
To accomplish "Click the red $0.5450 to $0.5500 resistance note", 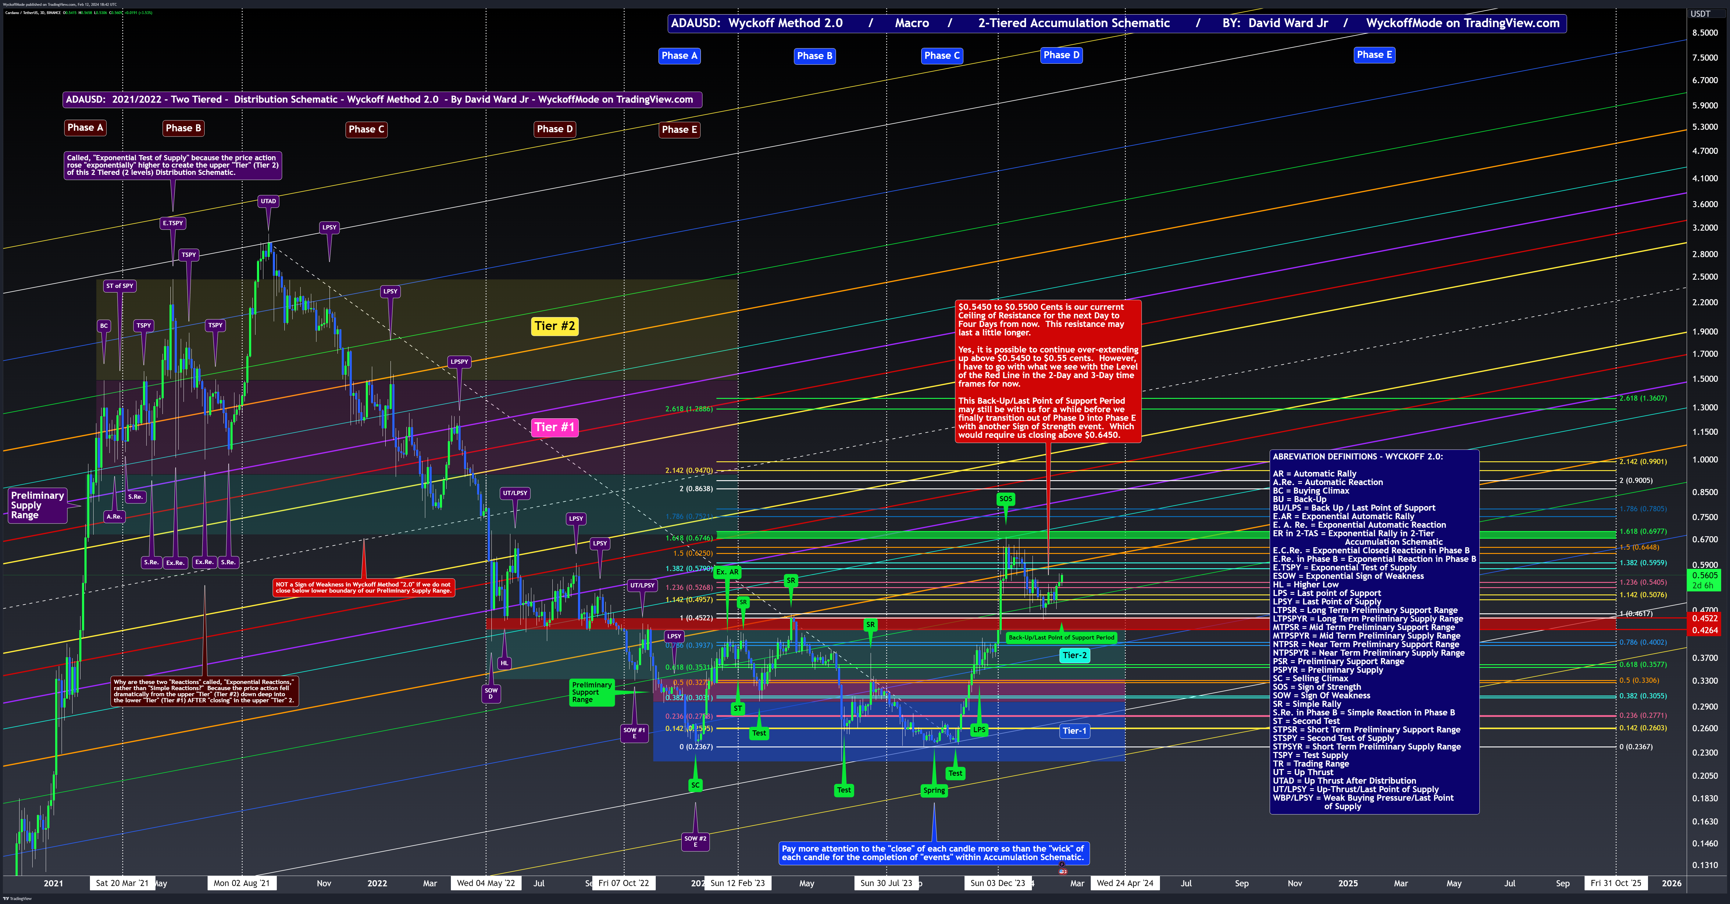I will (1048, 371).
